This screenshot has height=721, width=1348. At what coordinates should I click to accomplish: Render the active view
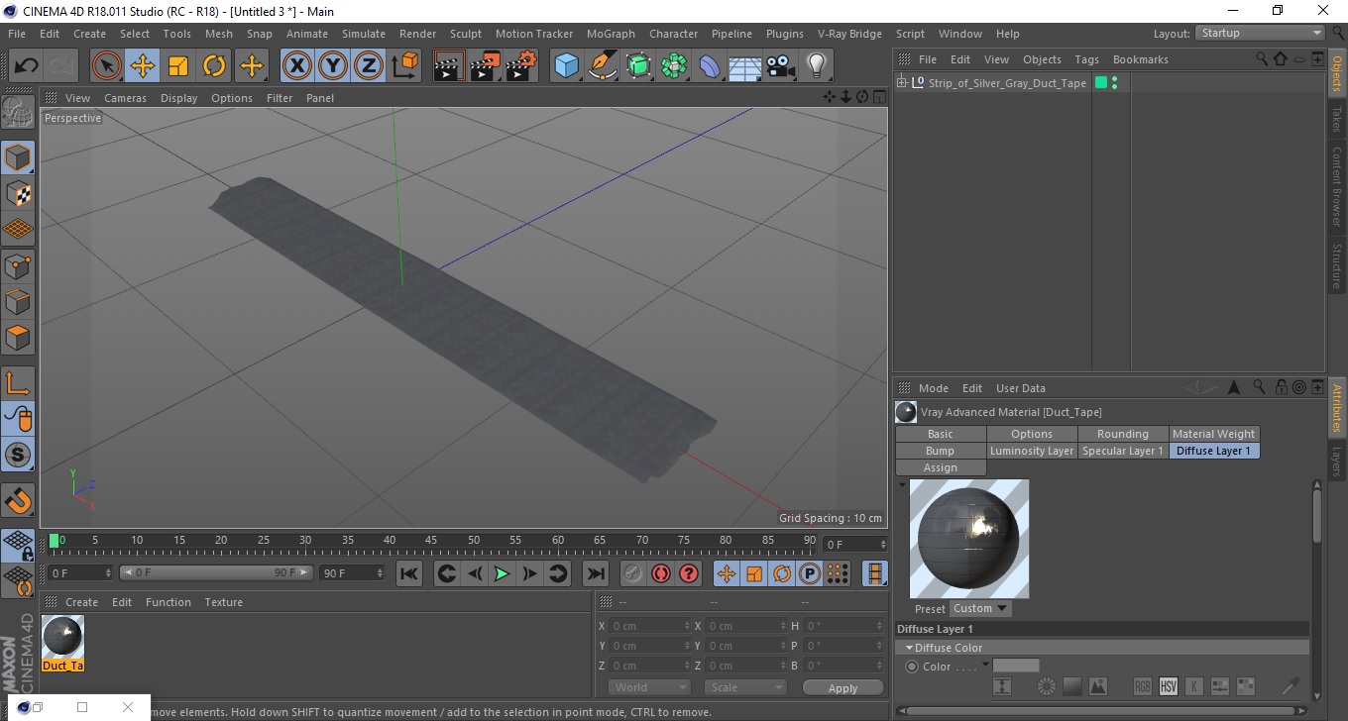(449, 66)
